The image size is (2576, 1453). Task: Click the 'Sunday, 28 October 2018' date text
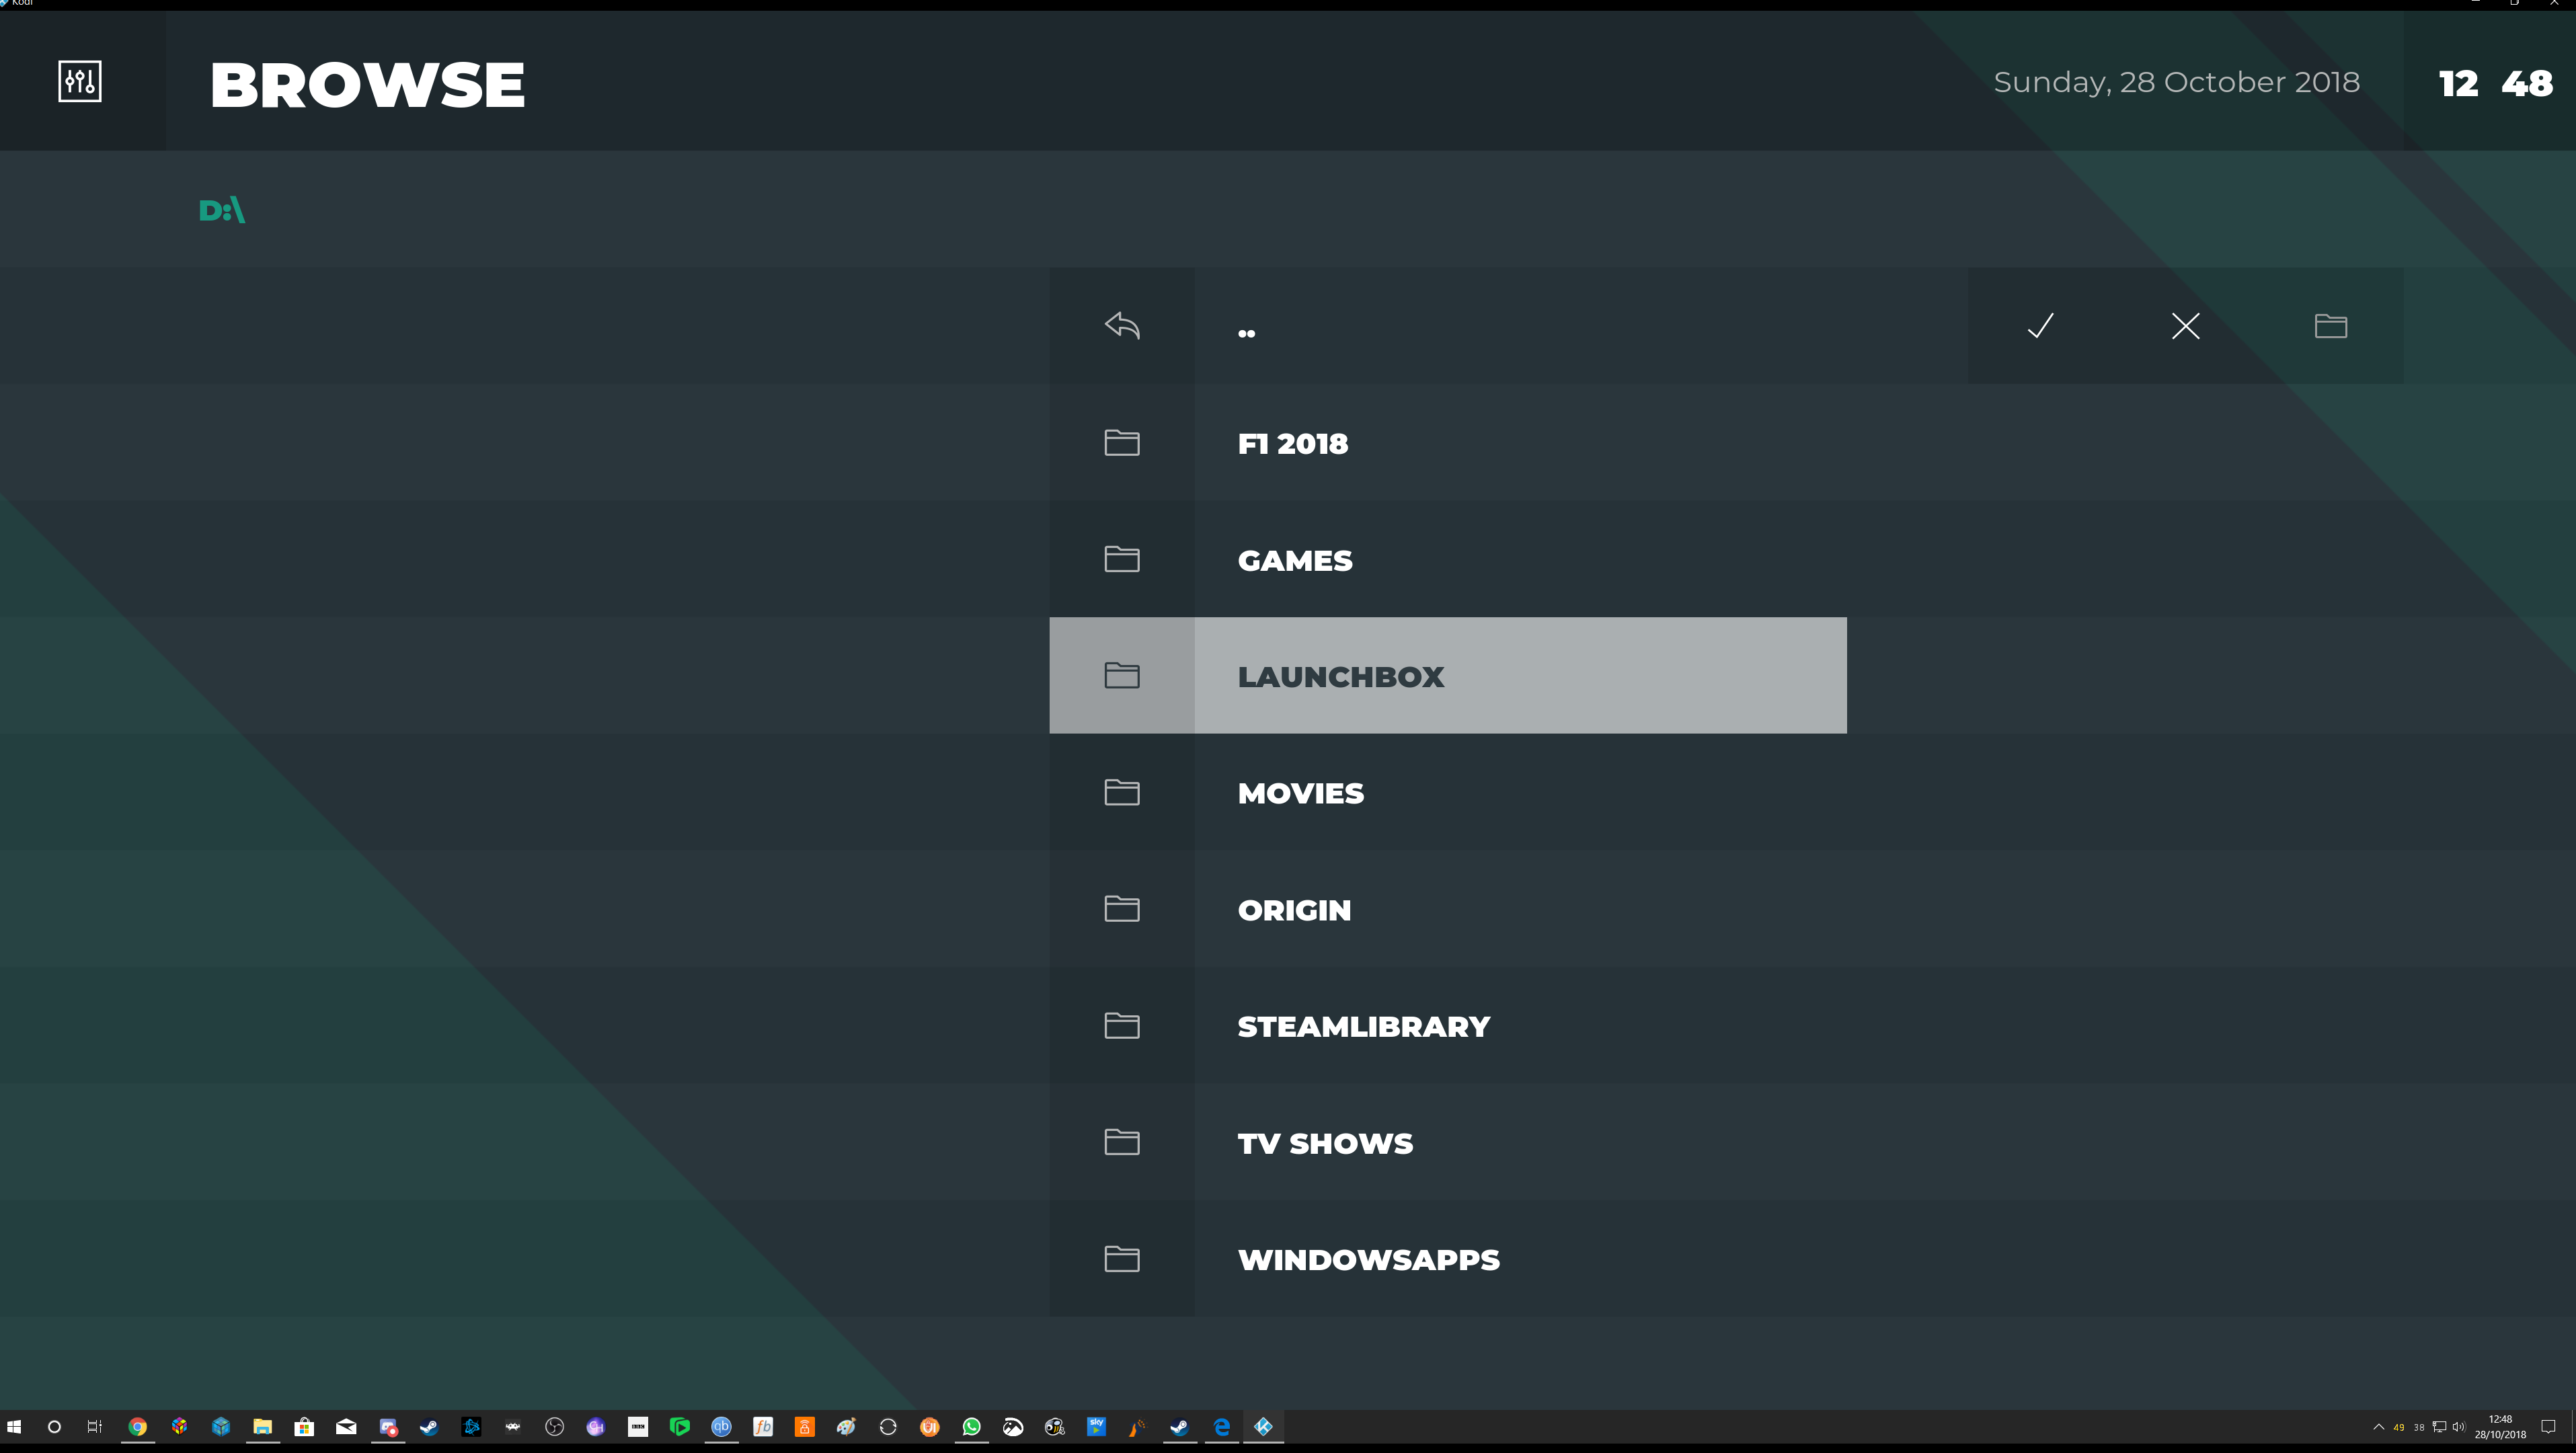pos(2176,82)
